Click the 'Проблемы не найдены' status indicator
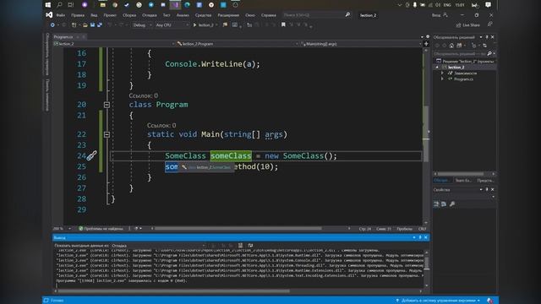This screenshot has height=304, width=541. point(101,229)
